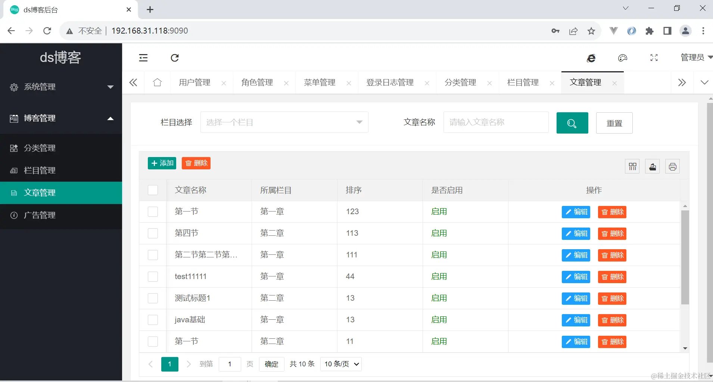
Task: Open the 栏目选择 dropdown
Action: pyautogui.click(x=284, y=122)
